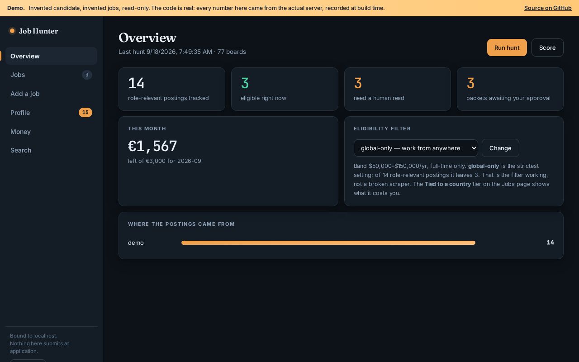Go to the Jobs page
Image resolution: width=579 pixels, height=362 pixels.
tap(51, 75)
